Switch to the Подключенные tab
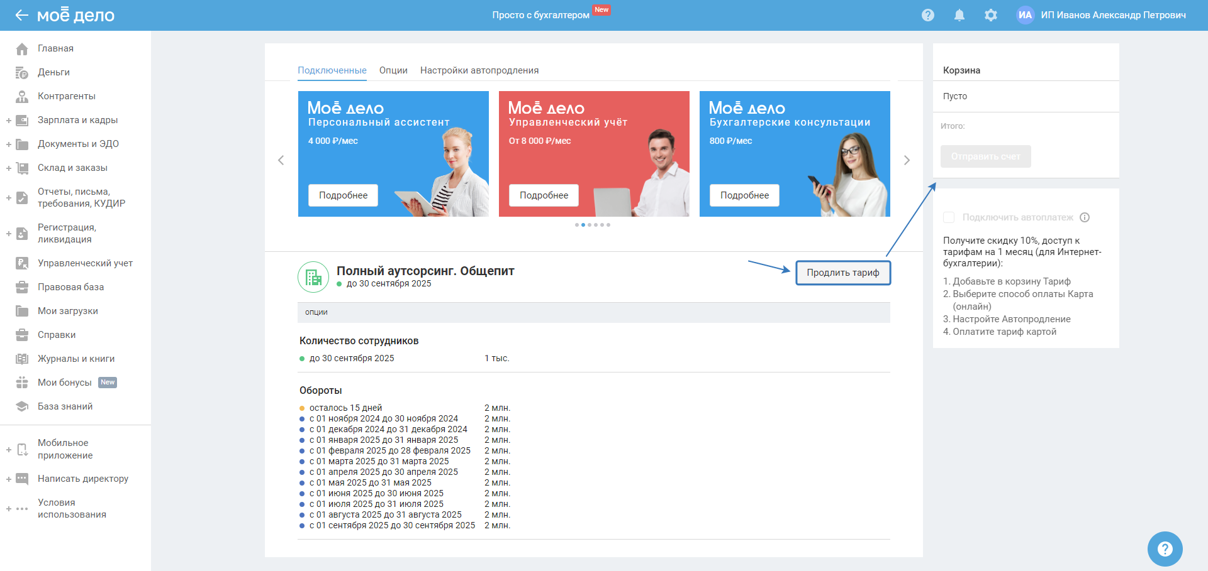This screenshot has width=1208, height=571. coord(332,70)
